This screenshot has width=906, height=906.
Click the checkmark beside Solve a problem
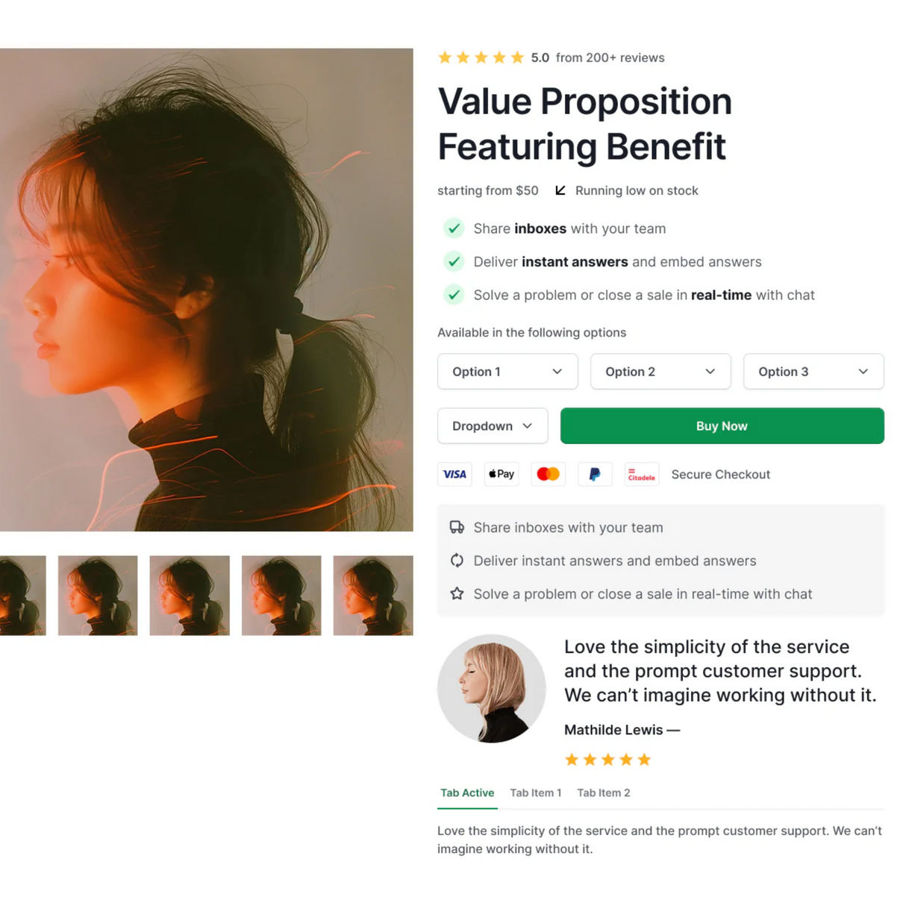454,295
